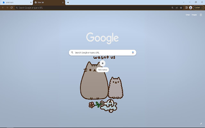205x128 pixels.
Task: Click the Google search box on page
Action: click(102, 52)
